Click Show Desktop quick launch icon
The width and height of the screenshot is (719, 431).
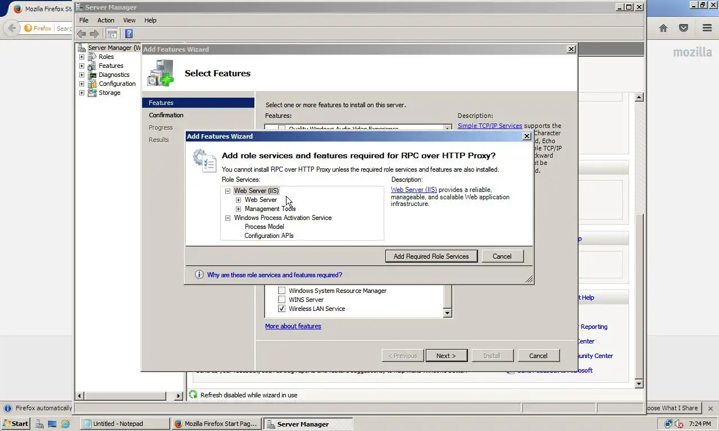[x=52, y=424]
